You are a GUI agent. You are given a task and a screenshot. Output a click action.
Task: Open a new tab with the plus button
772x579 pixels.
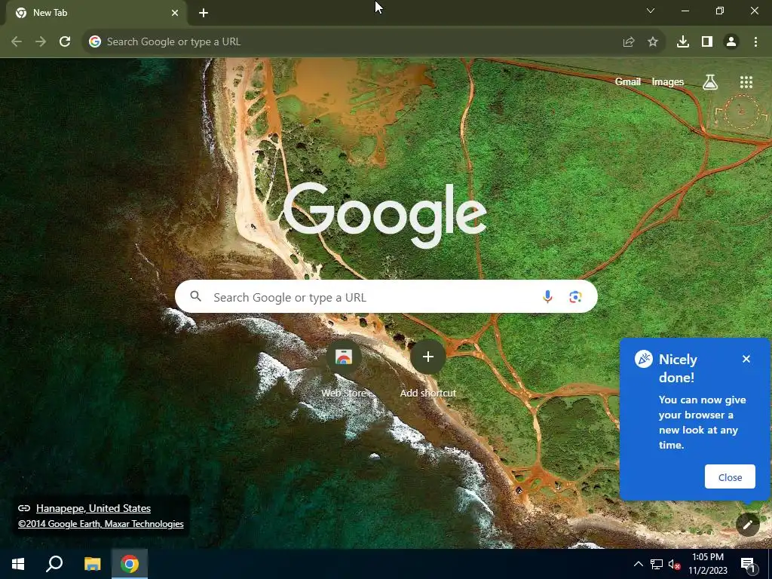[x=204, y=13]
